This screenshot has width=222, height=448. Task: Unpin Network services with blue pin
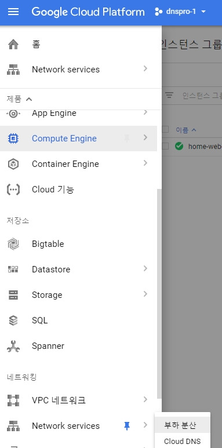click(127, 426)
